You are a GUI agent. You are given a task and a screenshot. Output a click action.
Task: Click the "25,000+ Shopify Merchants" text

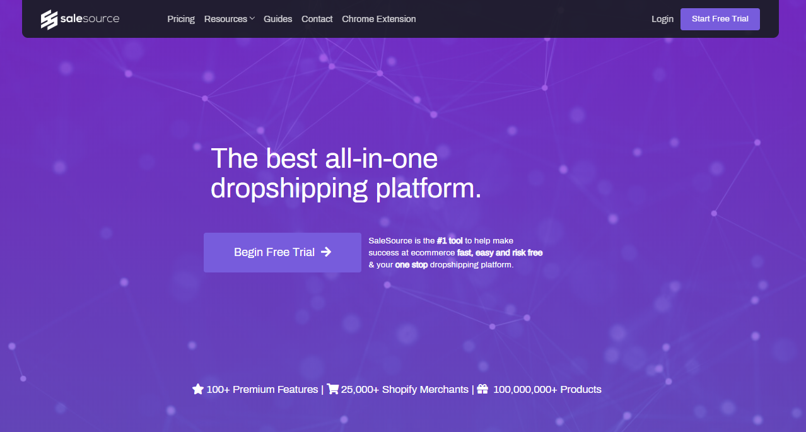coord(405,390)
